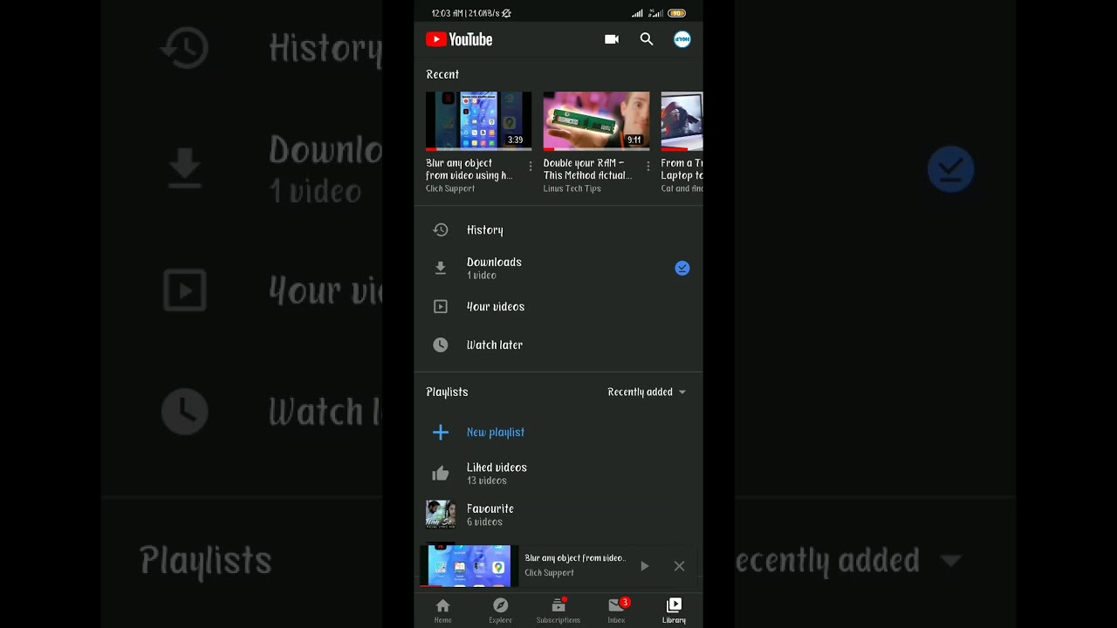Click the '13 videos' count text
This screenshot has width=1117, height=628.
486,481
